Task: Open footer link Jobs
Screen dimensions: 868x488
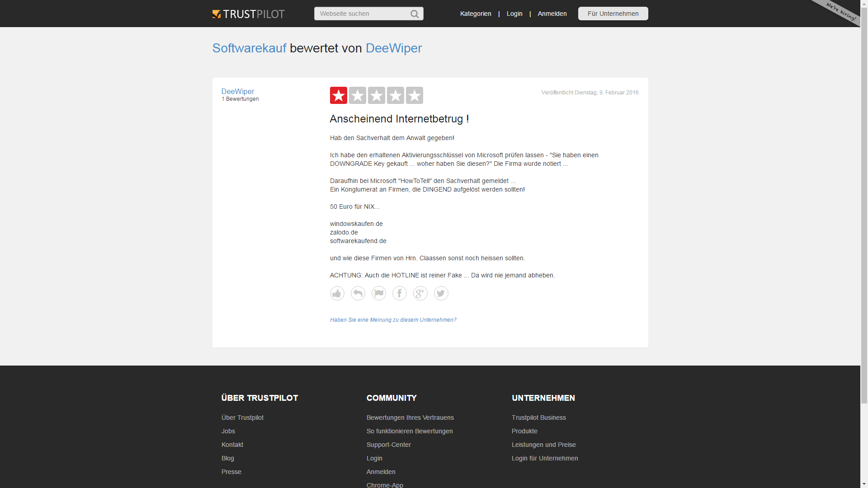Action: (x=228, y=431)
